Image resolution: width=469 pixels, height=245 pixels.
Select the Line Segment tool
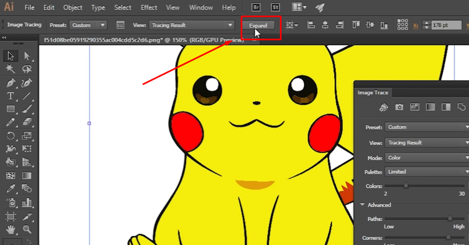(27, 96)
